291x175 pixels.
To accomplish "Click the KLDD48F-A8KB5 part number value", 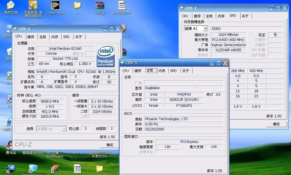I will [229, 50].
